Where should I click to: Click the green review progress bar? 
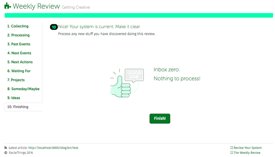tap(139, 15)
